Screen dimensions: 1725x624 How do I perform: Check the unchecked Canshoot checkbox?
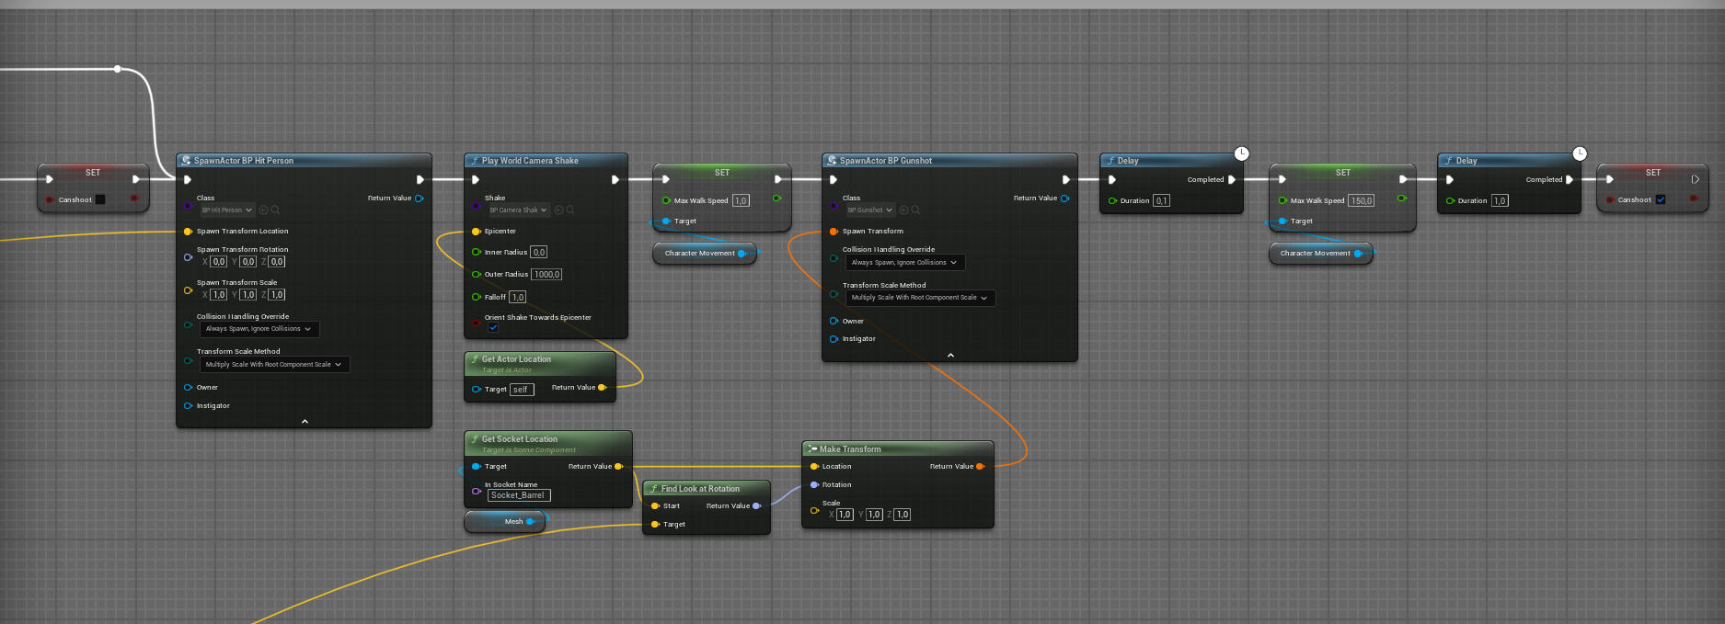(100, 199)
